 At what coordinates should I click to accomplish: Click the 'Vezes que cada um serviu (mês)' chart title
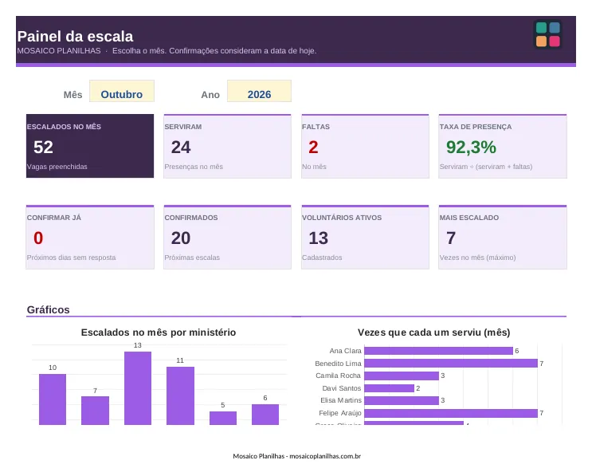(x=433, y=332)
